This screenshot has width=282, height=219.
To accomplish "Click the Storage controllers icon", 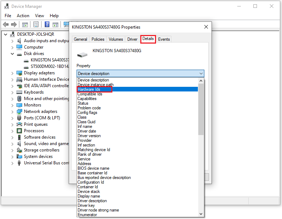I will point(19,150).
